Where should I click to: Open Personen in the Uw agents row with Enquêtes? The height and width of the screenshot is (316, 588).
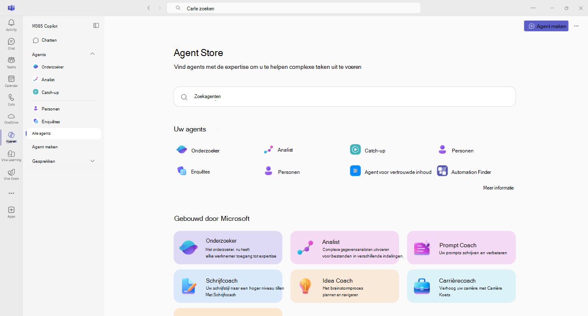click(x=282, y=172)
